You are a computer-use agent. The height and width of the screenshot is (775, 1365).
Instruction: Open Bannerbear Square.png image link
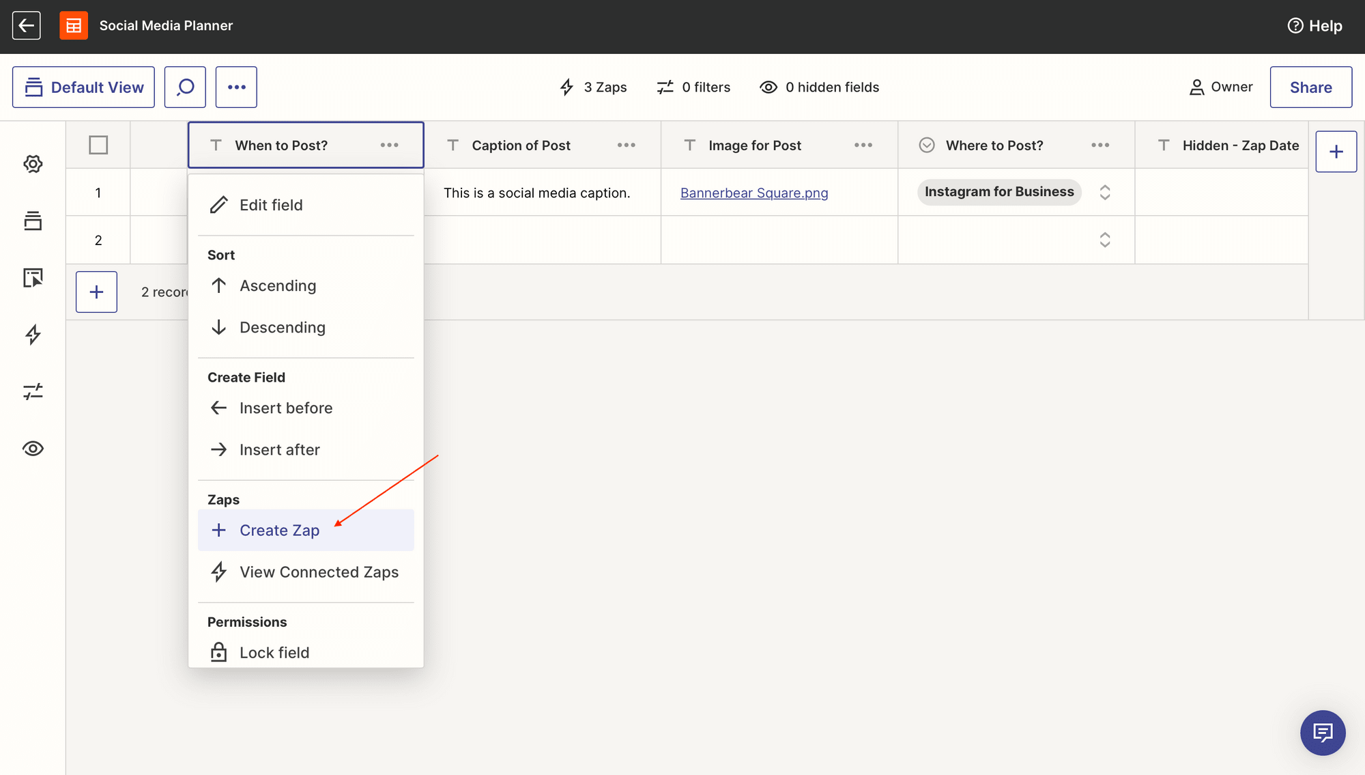coord(755,193)
